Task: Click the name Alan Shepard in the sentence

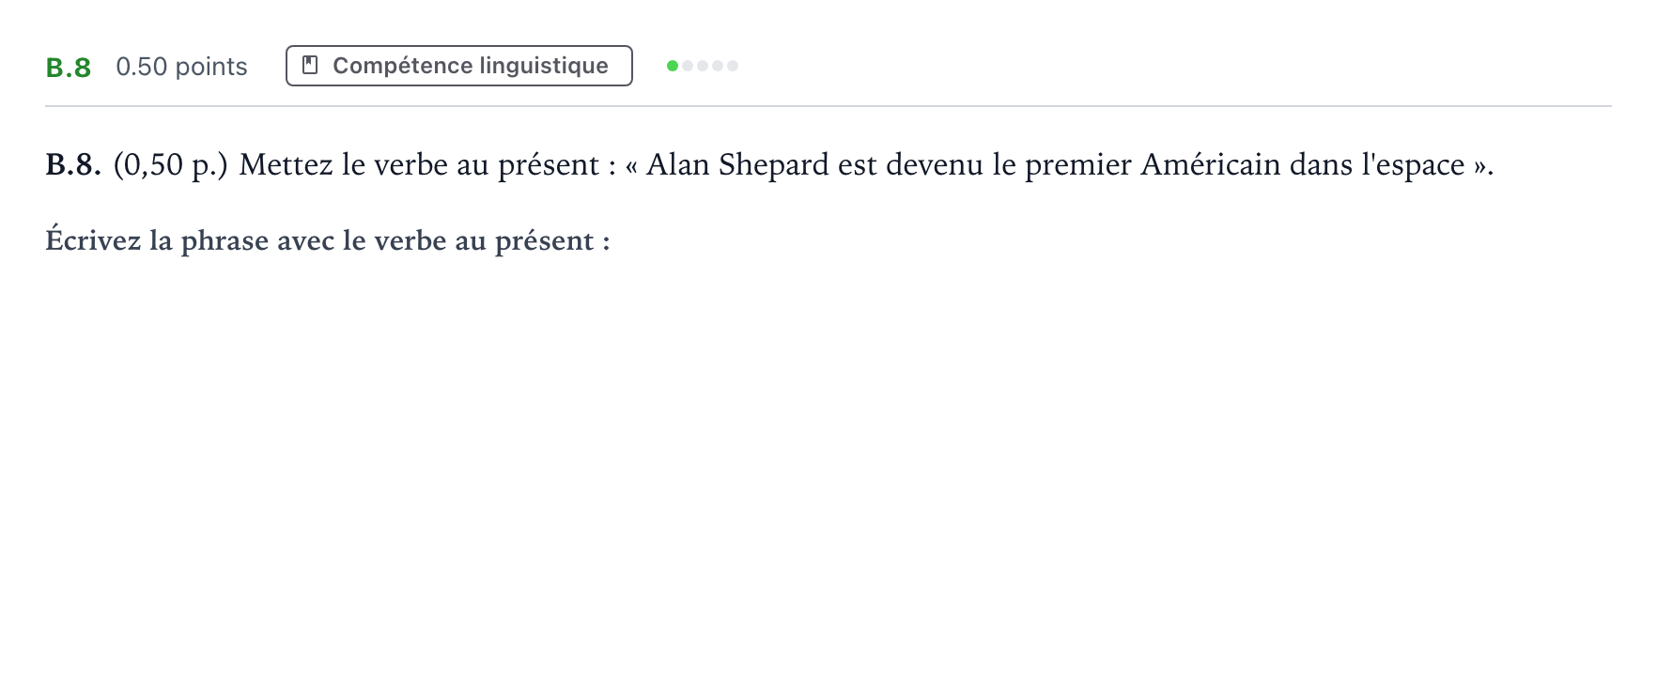Action: (737, 165)
